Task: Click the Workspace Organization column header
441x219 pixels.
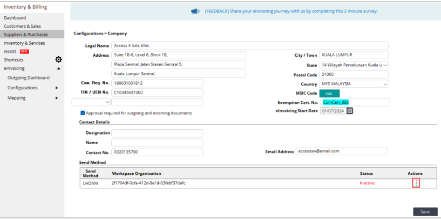Action: click(136, 173)
